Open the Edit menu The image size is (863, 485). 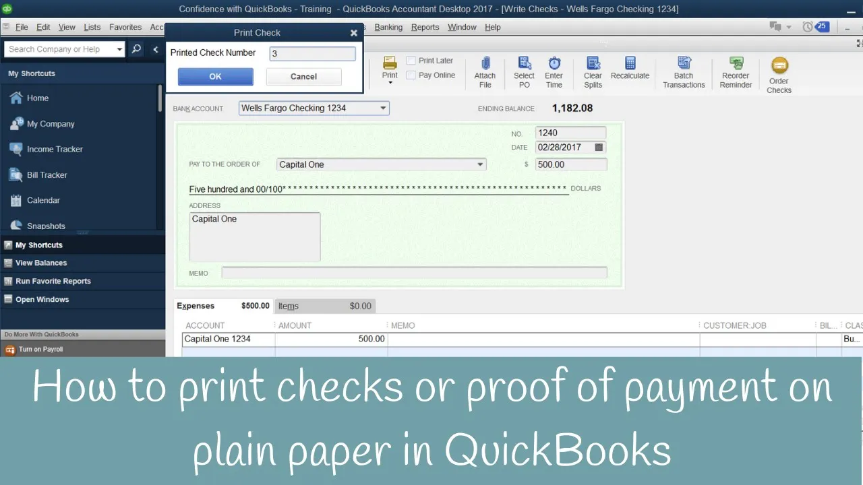coord(43,27)
